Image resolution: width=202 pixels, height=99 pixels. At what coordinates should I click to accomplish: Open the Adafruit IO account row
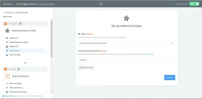(x=26, y=46)
